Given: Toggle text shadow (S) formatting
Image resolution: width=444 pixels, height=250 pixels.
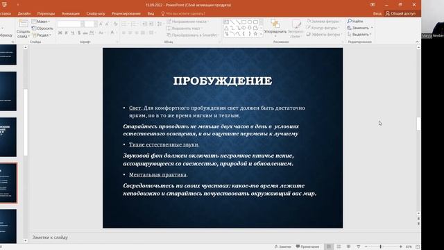Looking at the screenshot, I should (79, 33).
